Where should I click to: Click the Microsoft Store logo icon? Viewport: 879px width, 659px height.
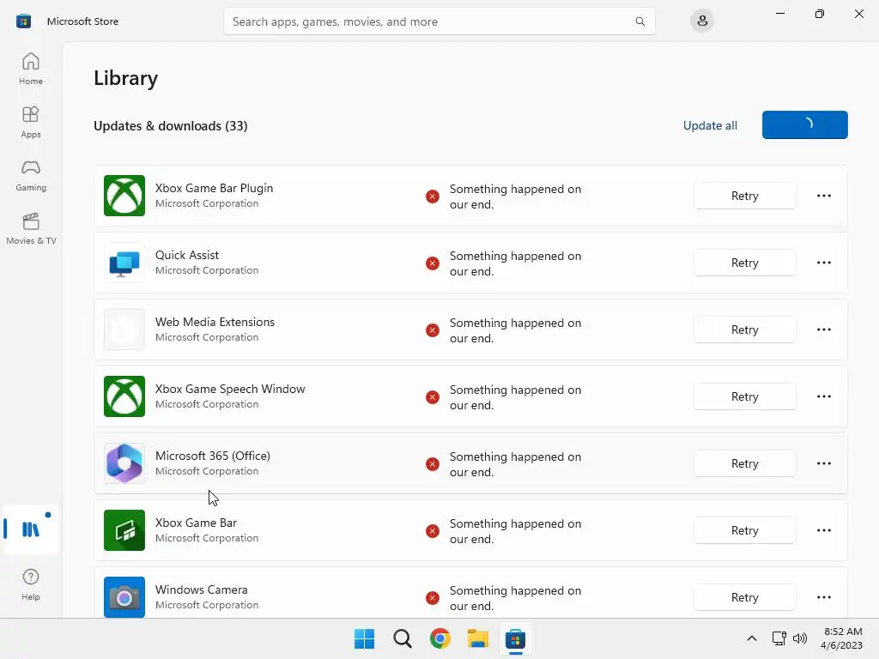point(23,21)
